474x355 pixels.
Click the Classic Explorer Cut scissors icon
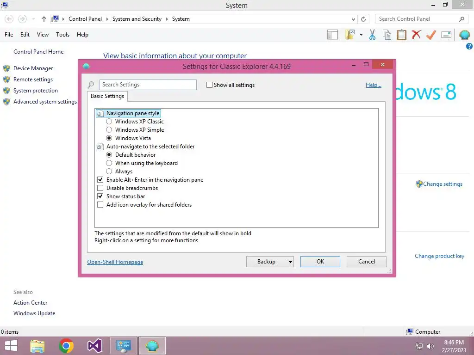372,35
